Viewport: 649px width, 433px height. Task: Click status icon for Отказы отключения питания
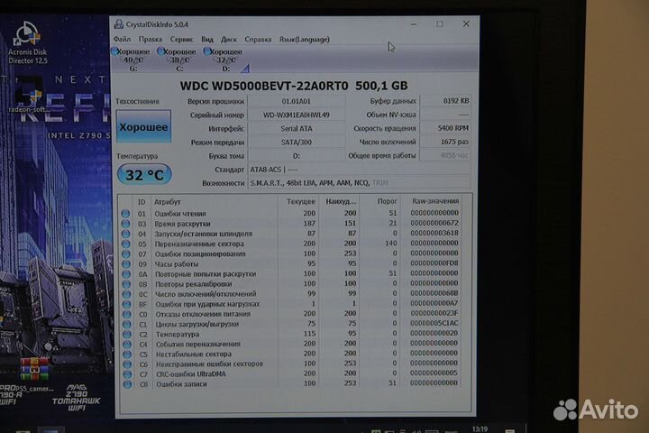pyautogui.click(x=127, y=314)
